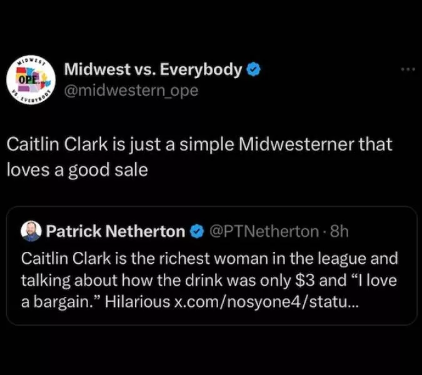Viewport: 422px width, 375px height.
Task: Click verified badge beside Midwest vs. Everybody
Action: tap(254, 69)
